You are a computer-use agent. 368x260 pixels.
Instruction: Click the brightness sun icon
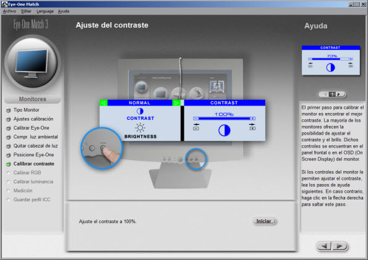click(x=140, y=128)
